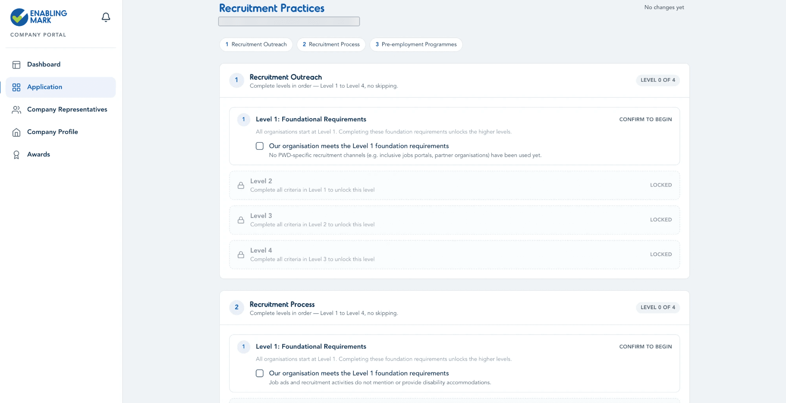Click 'Complete all criteria in Level 1' text
Screen dimensions: 786x403
point(312,190)
